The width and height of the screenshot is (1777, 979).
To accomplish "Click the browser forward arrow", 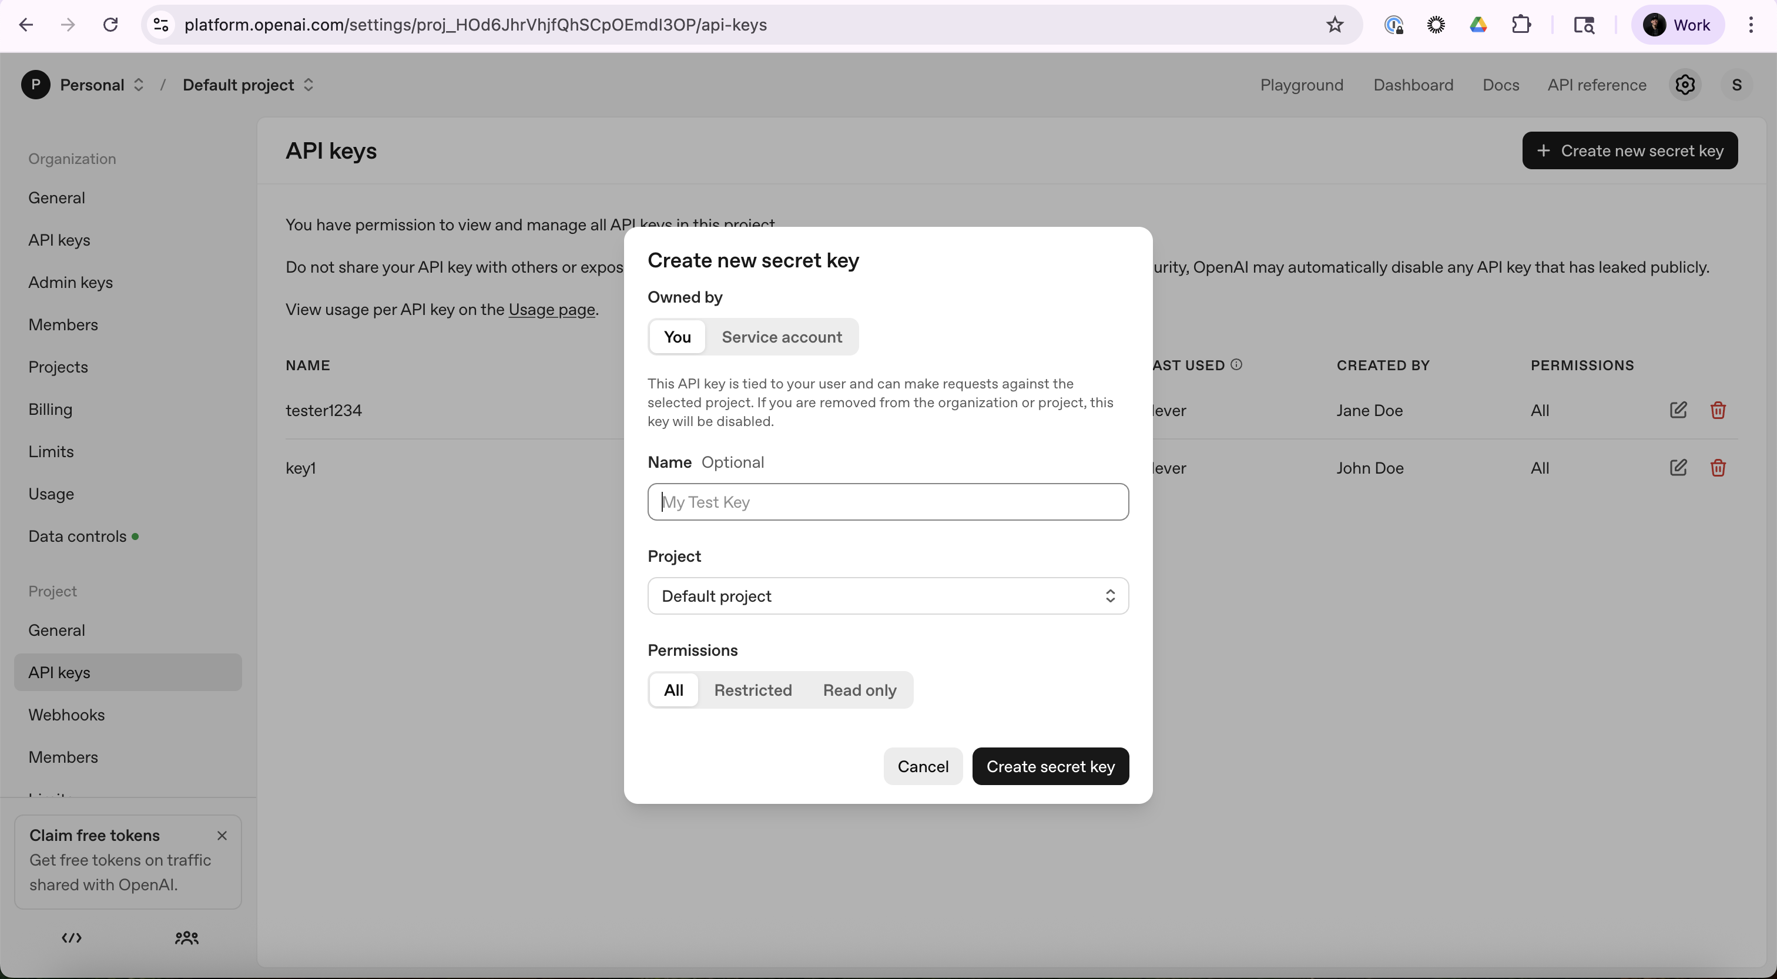I will [68, 25].
